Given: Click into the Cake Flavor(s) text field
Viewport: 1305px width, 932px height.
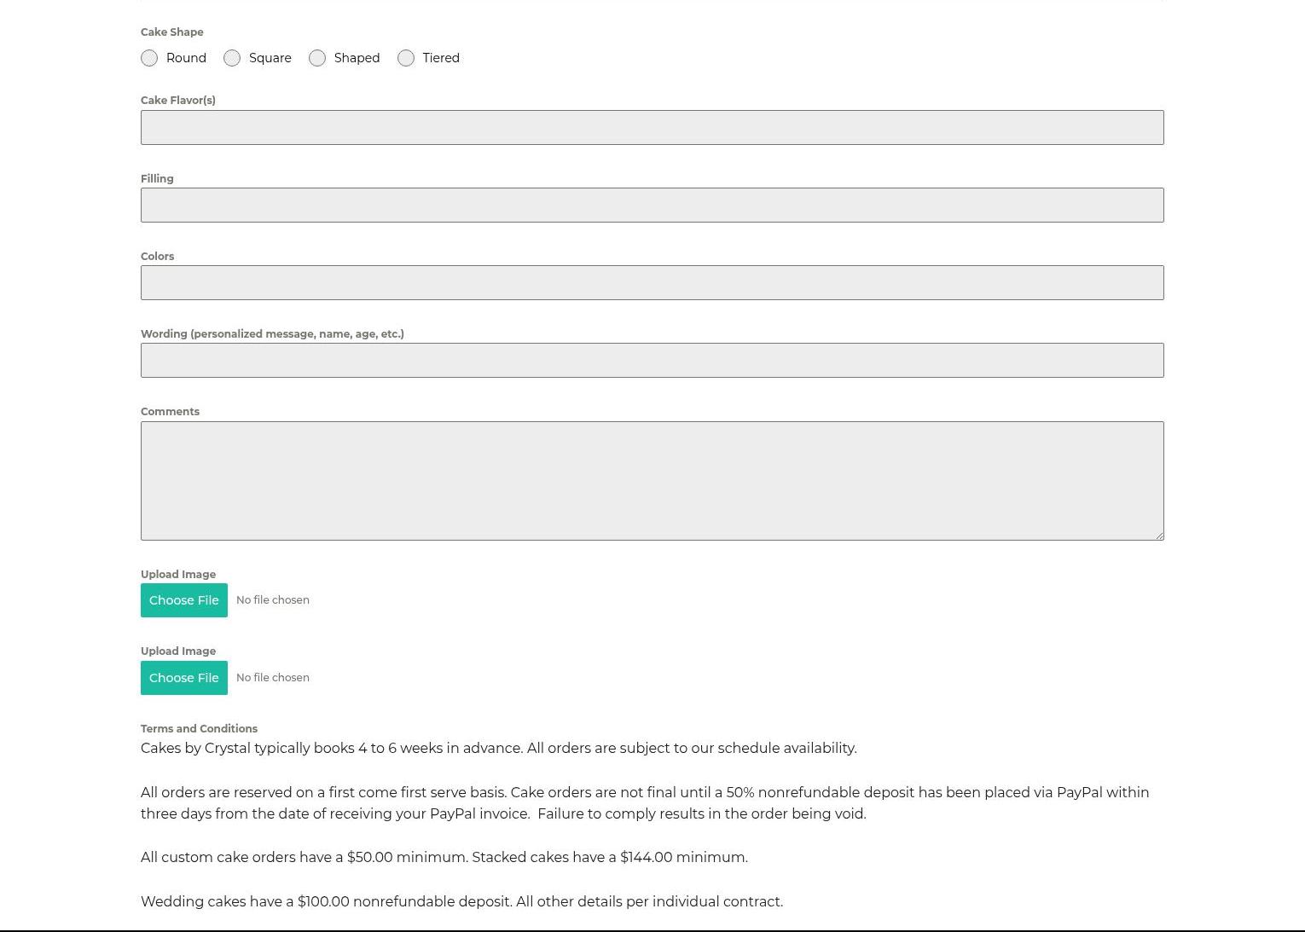Looking at the screenshot, I should point(652,127).
